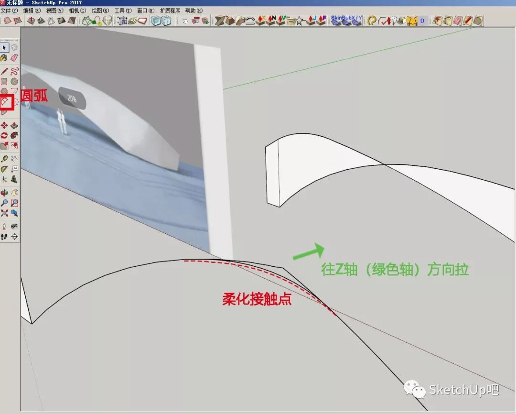Image resolution: width=516 pixels, height=414 pixels.
Task: Select the 3D Text tool
Action: 14,179
